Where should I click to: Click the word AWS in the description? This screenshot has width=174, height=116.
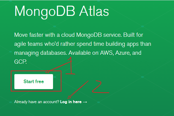point(107,53)
